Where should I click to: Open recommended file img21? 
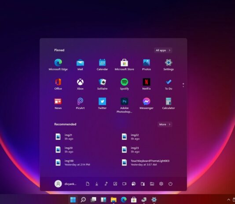[64, 137]
